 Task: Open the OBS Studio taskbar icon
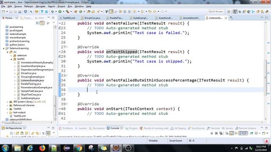[128, 148]
